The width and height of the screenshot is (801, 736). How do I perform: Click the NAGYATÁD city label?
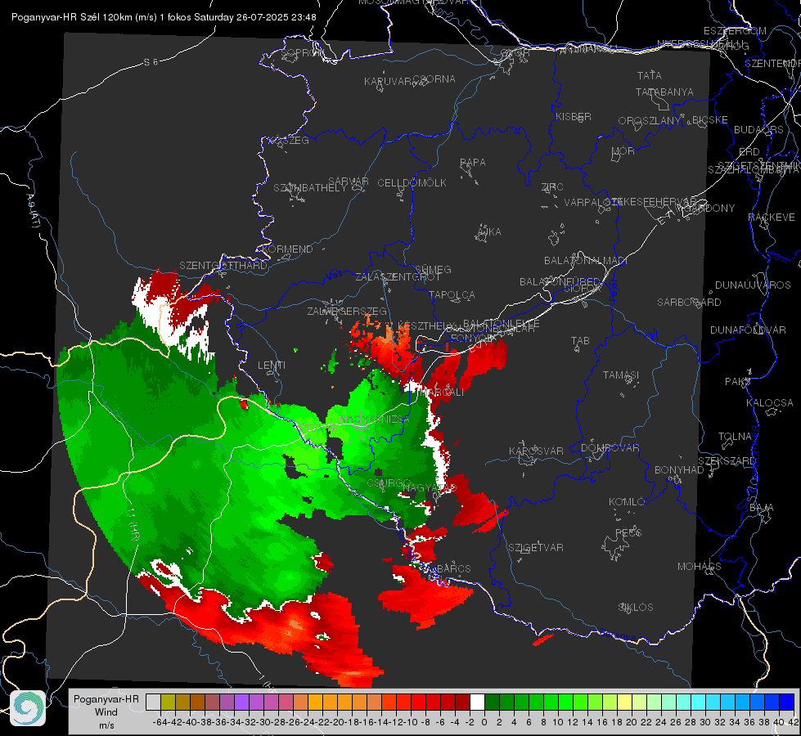pyautogui.click(x=429, y=488)
